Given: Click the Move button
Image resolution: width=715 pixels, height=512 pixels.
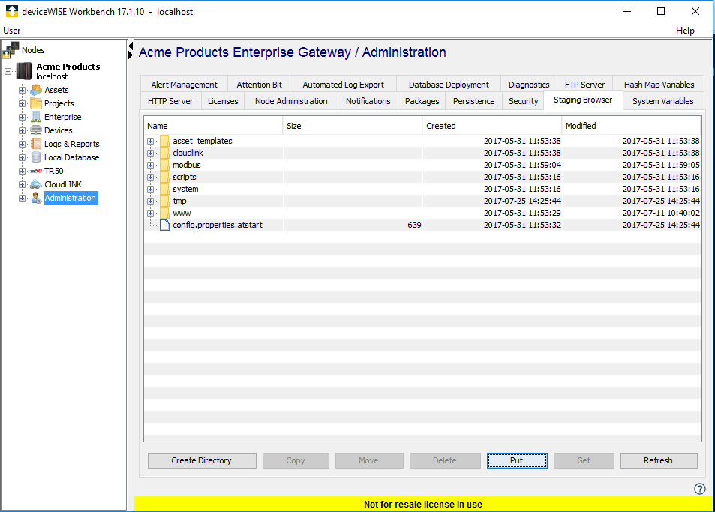Looking at the screenshot, I should 368,460.
